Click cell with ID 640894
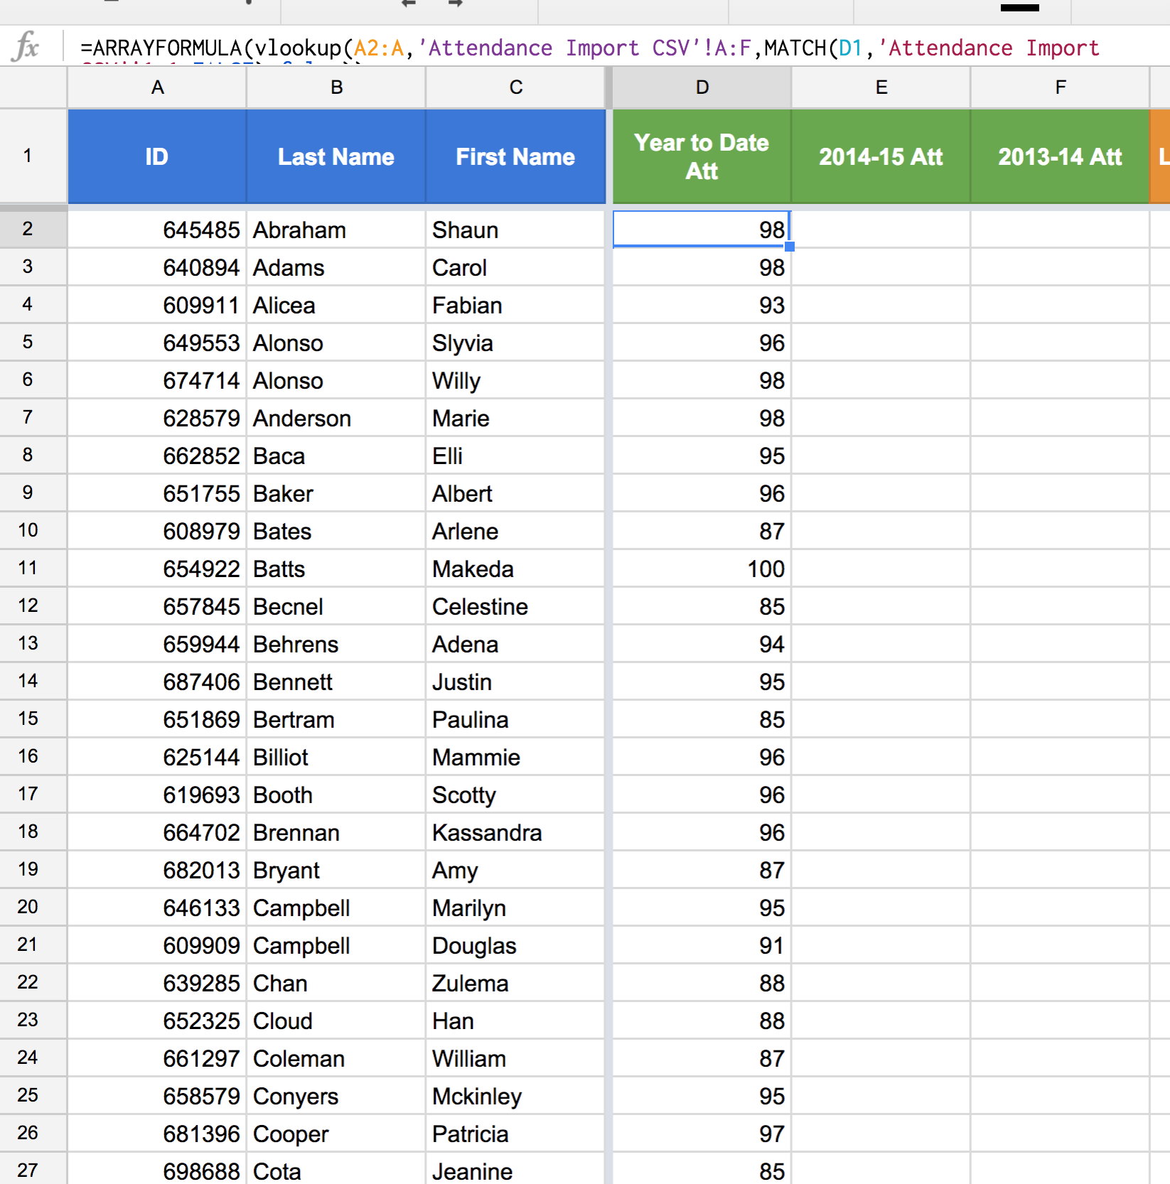Viewport: 1170px width, 1184px height. pyautogui.click(x=157, y=267)
